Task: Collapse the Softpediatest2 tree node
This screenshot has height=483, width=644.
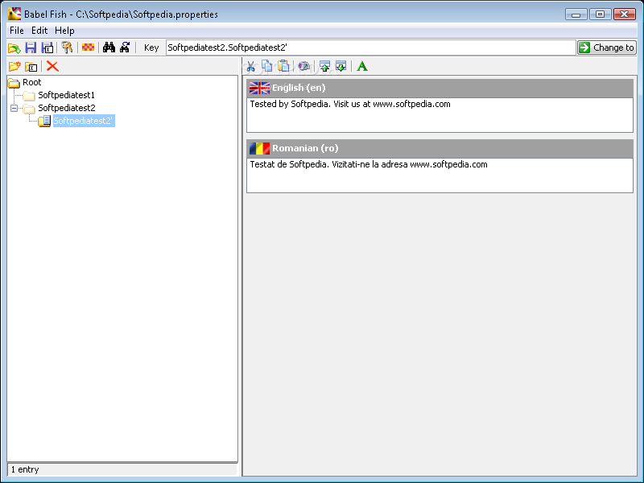Action: (x=14, y=108)
